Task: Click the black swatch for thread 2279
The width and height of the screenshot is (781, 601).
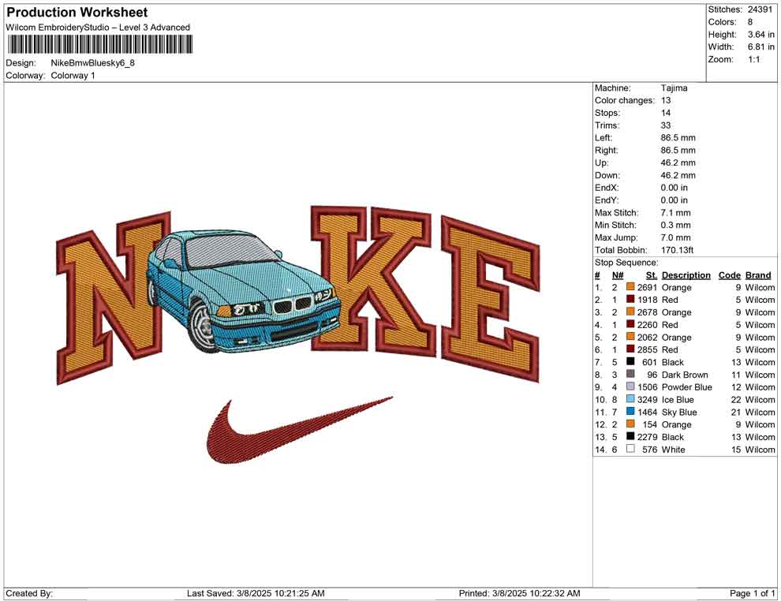Action: [630, 437]
